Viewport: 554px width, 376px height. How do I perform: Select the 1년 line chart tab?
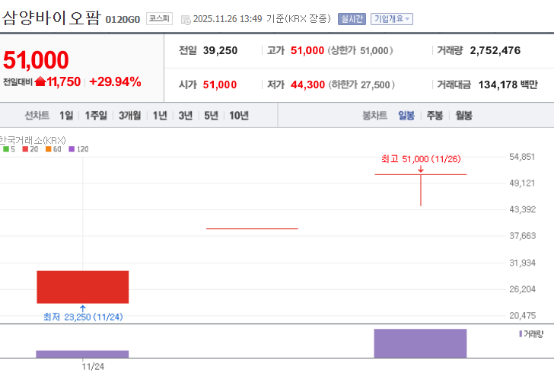[x=160, y=116]
